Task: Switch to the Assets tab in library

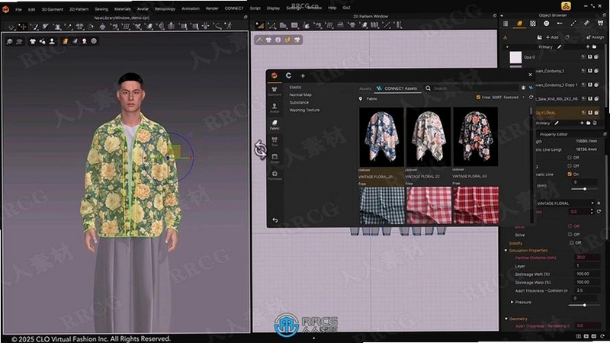Action: coord(365,88)
